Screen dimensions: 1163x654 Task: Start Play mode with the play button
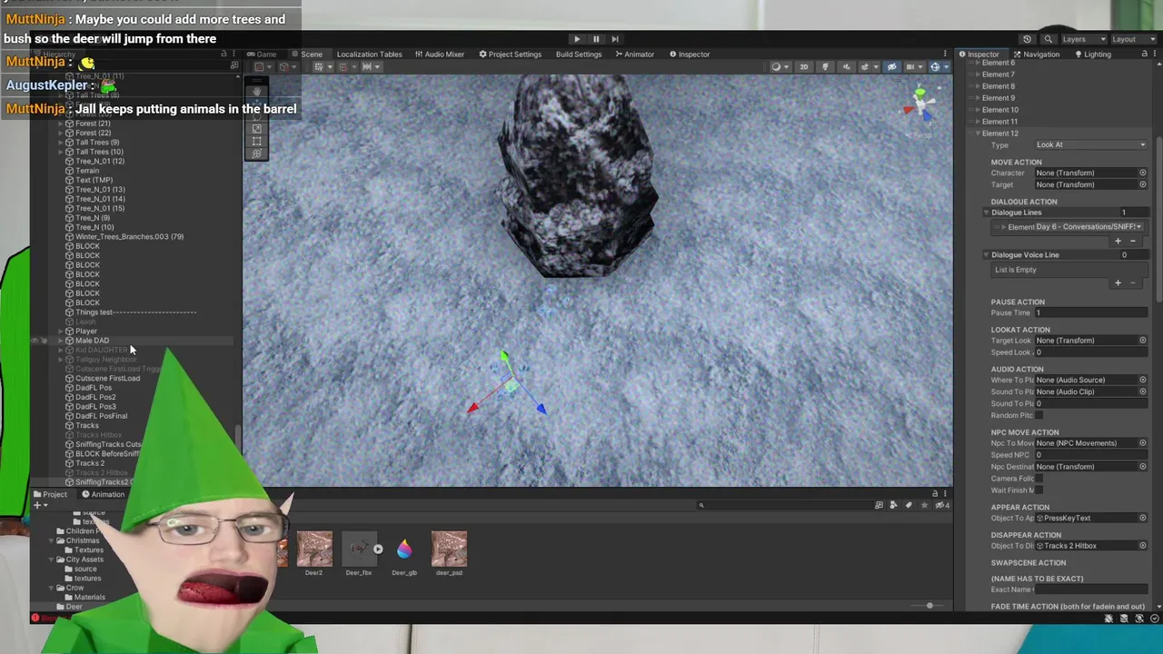click(577, 39)
